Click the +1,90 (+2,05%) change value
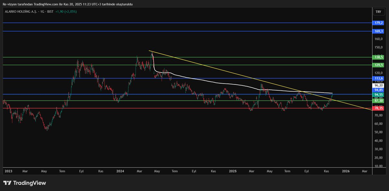Screen dimensions: 389x191 (66, 12)
